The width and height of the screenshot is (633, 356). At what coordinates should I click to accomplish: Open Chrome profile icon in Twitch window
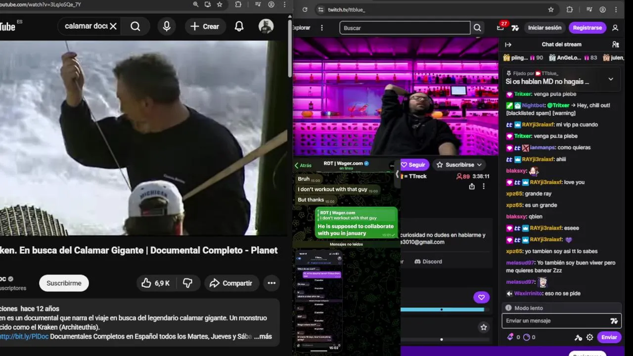602,9
